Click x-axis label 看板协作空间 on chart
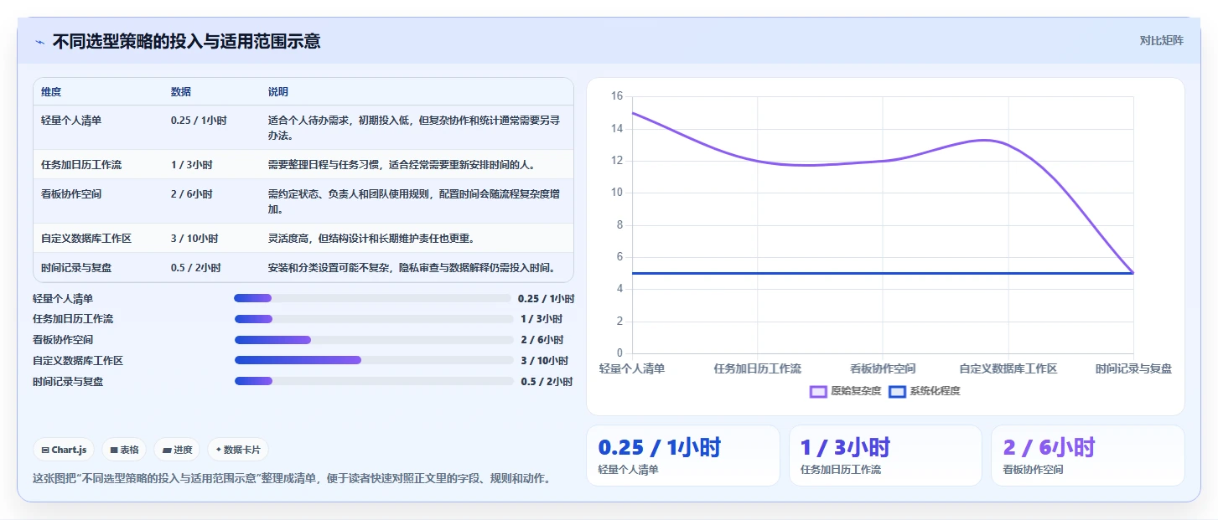The width and height of the screenshot is (1218, 520). point(883,368)
